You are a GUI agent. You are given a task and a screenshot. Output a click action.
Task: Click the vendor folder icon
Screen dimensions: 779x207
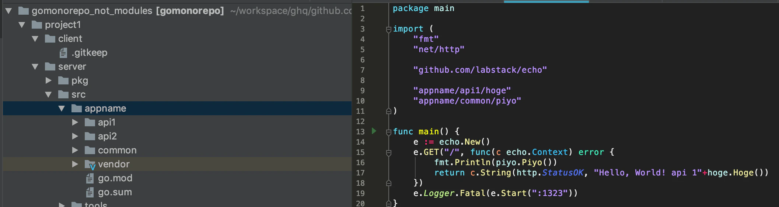tap(90, 165)
